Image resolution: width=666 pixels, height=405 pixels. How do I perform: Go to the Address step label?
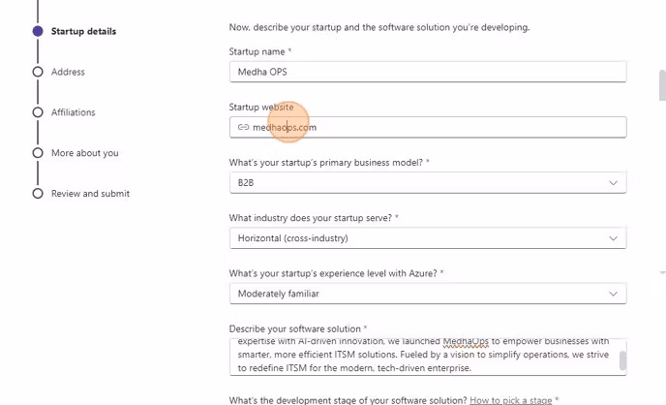pyautogui.click(x=68, y=72)
